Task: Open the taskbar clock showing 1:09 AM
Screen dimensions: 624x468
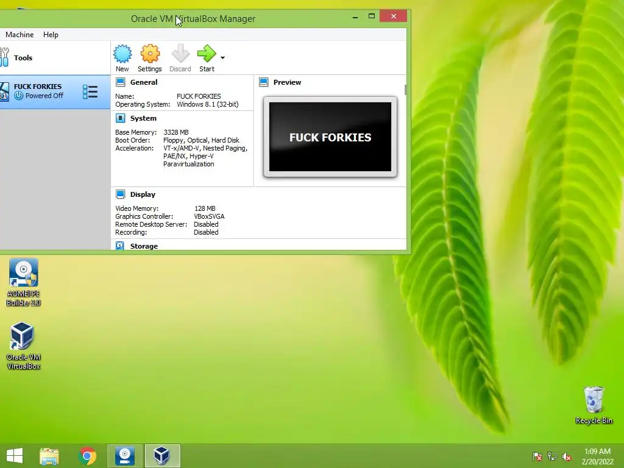Action: pos(597,456)
